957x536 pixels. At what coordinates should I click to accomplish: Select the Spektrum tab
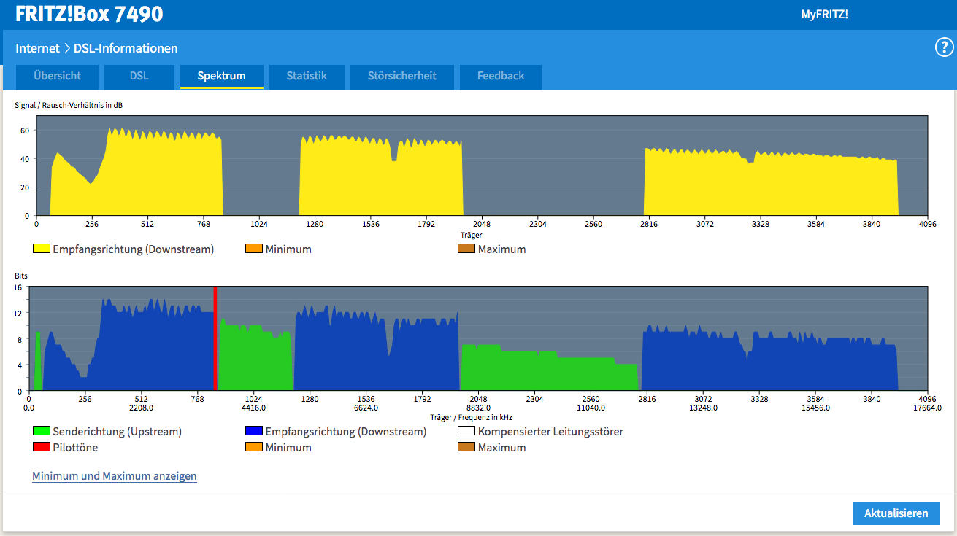click(x=221, y=76)
